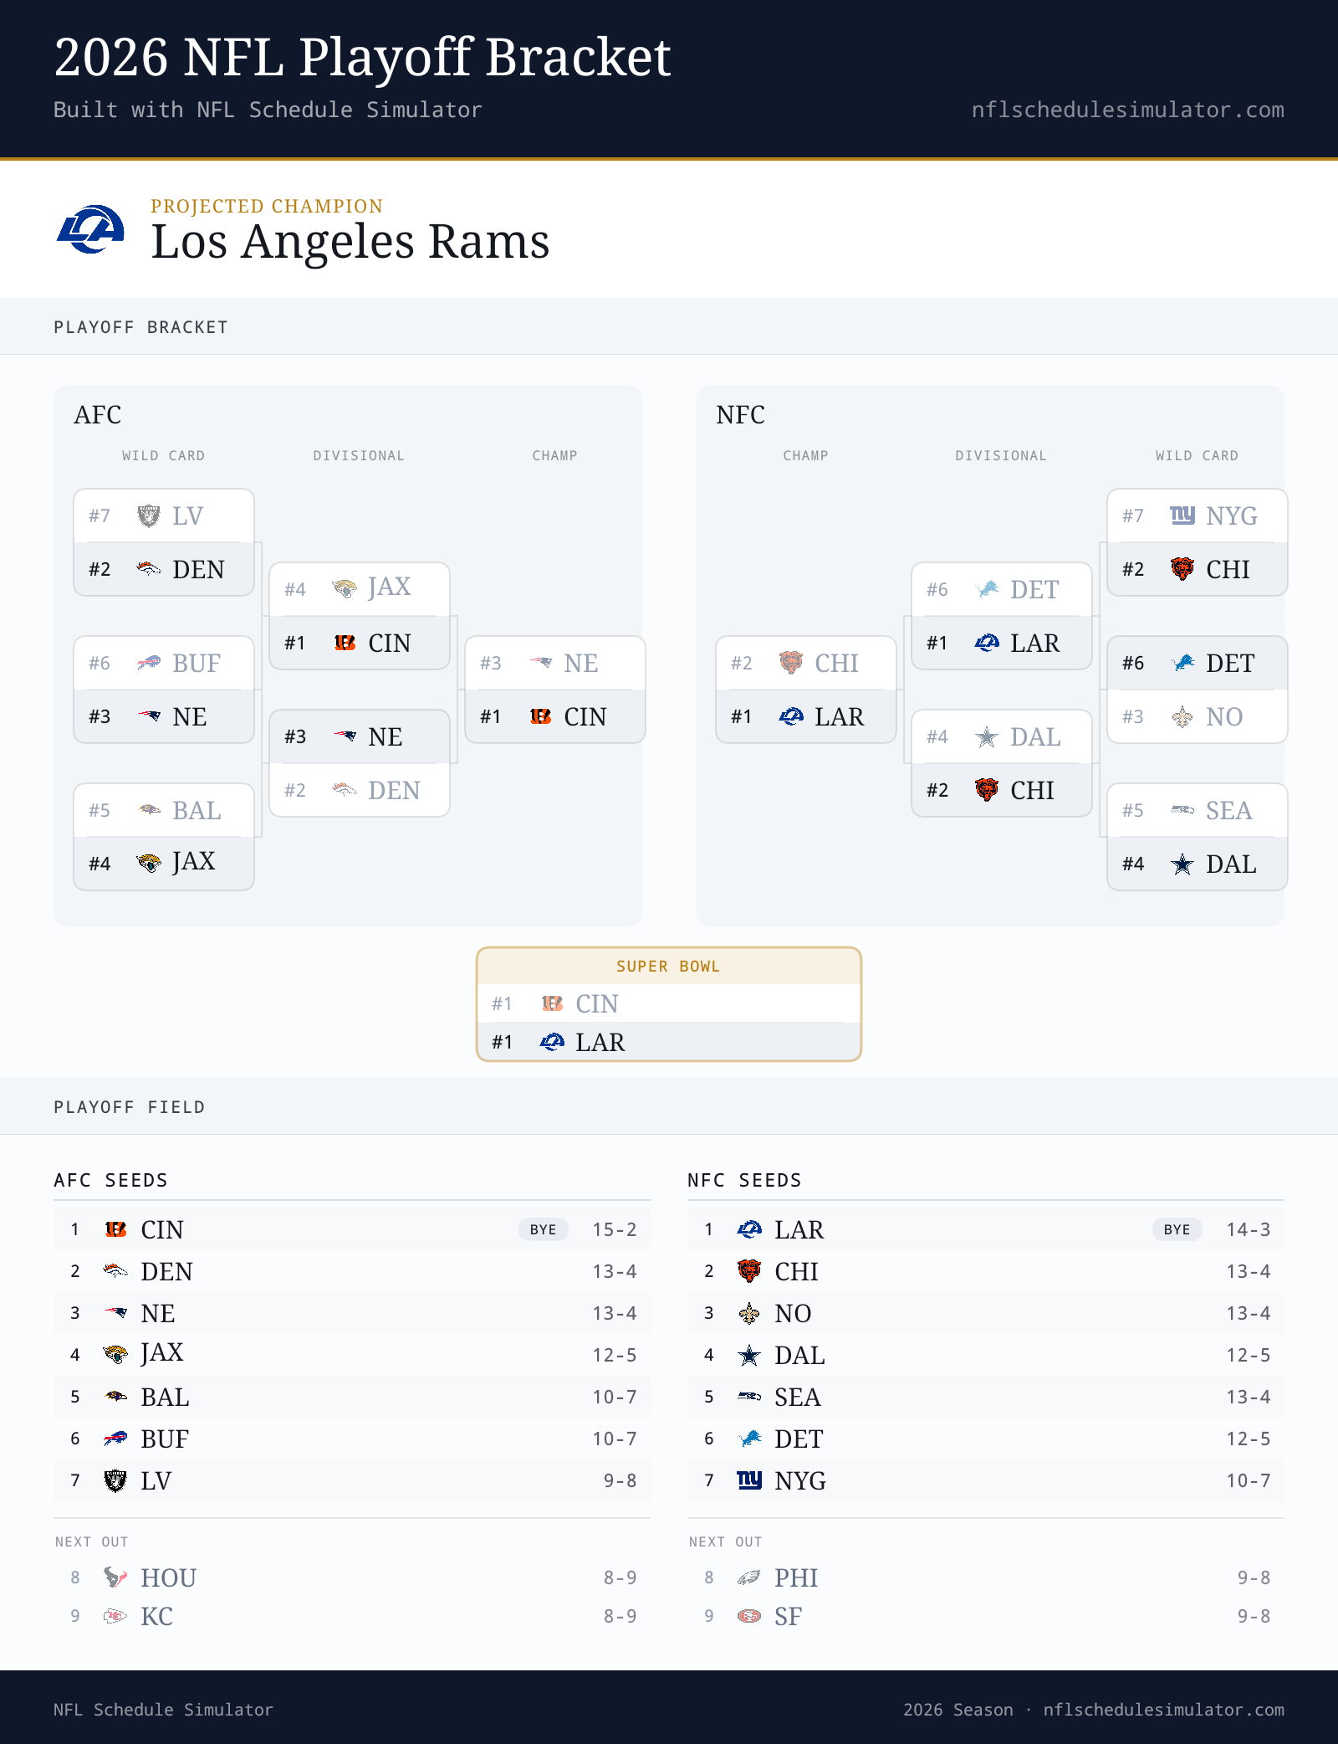
Task: Click the 49ers logo under NFC Next Out
Action: 749,1616
